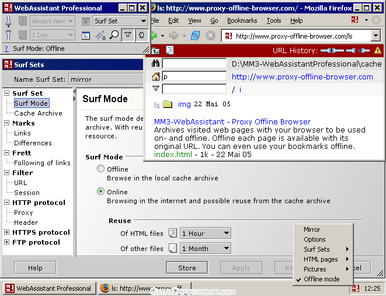This screenshot has height=296, width=386.
Task: Toggle the head/session button in WebAssistant toolbar
Action: 141,35
